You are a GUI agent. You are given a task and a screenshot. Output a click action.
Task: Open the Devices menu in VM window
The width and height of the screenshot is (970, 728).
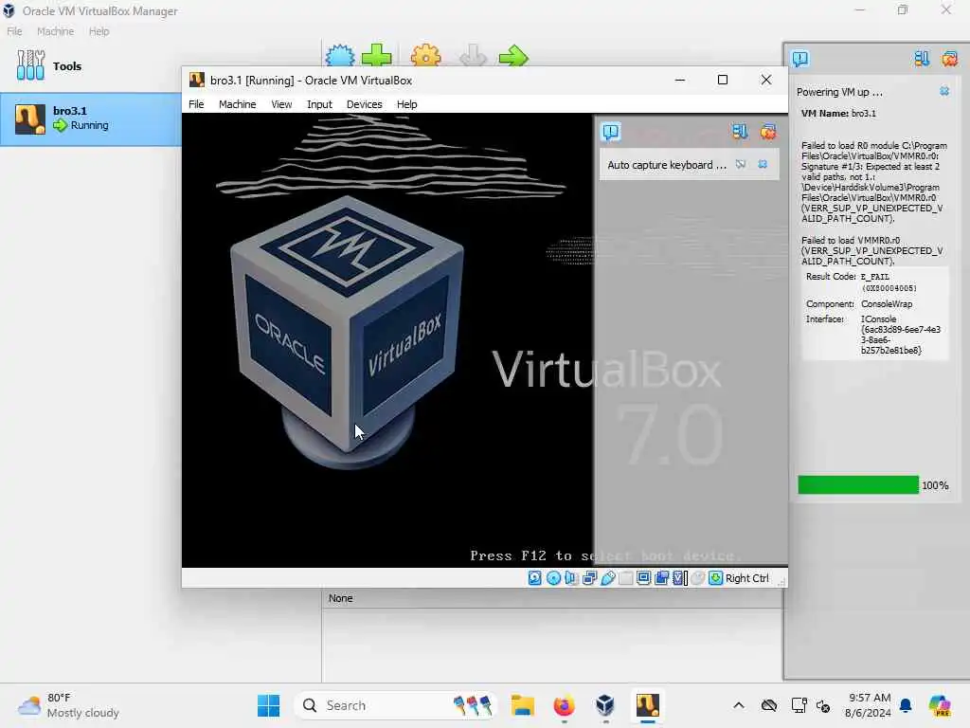point(364,104)
